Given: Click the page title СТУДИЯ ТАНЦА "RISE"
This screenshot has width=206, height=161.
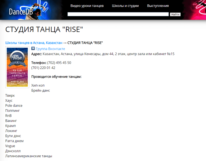Looking at the screenshot, I should pos(44,29).
